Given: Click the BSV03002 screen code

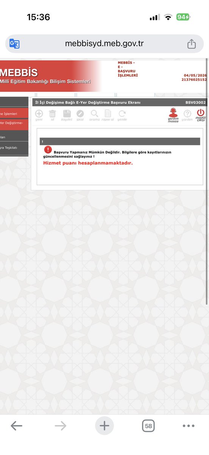Looking at the screenshot, I should 195,102.
